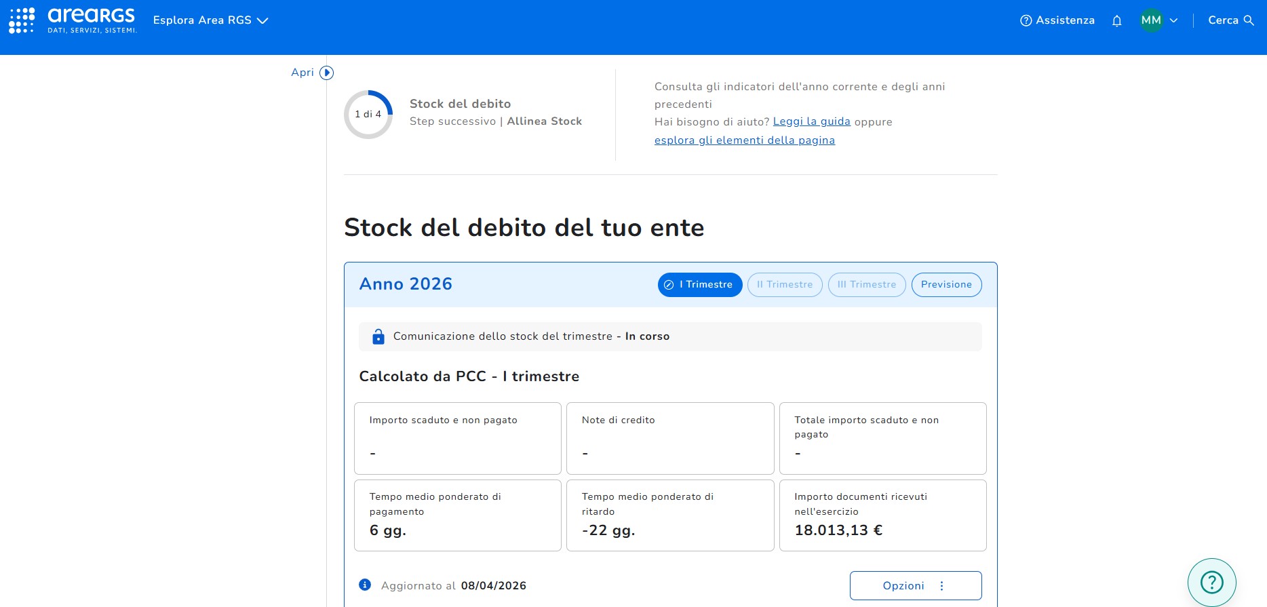Select the Previsione tab
The height and width of the screenshot is (607, 1267).
point(946,285)
